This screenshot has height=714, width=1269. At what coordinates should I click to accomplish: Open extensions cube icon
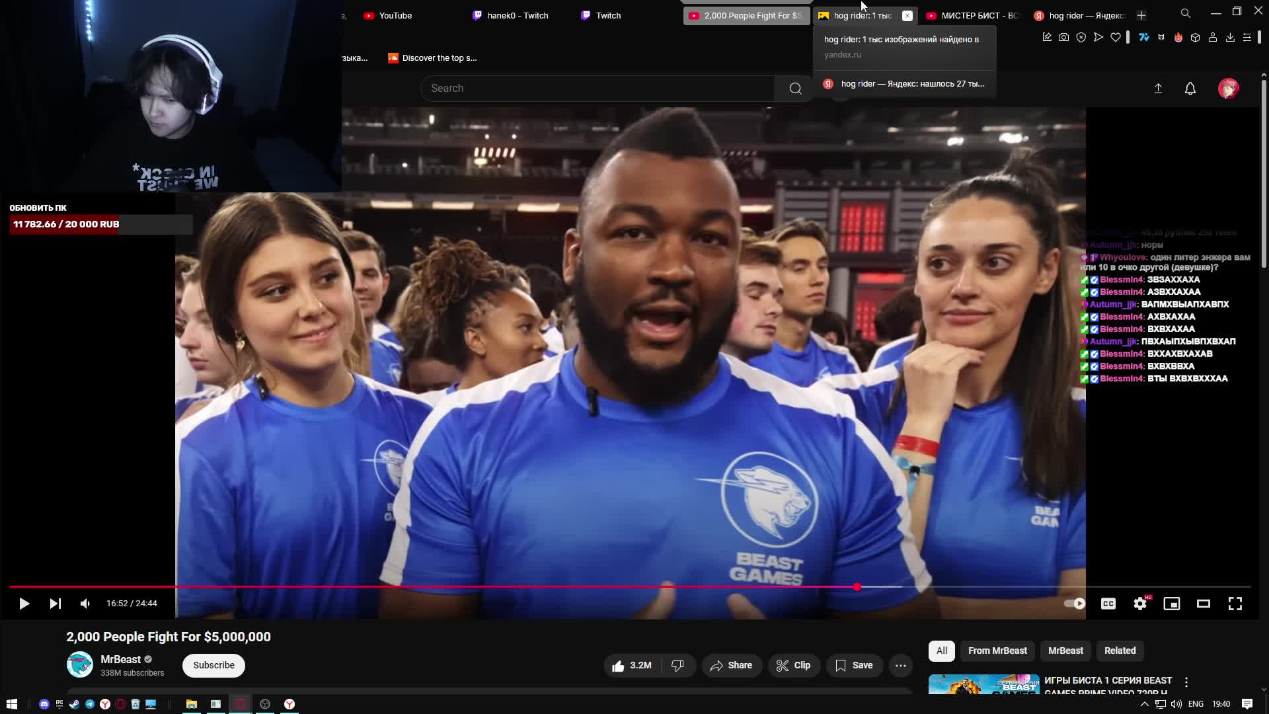[x=1196, y=38]
